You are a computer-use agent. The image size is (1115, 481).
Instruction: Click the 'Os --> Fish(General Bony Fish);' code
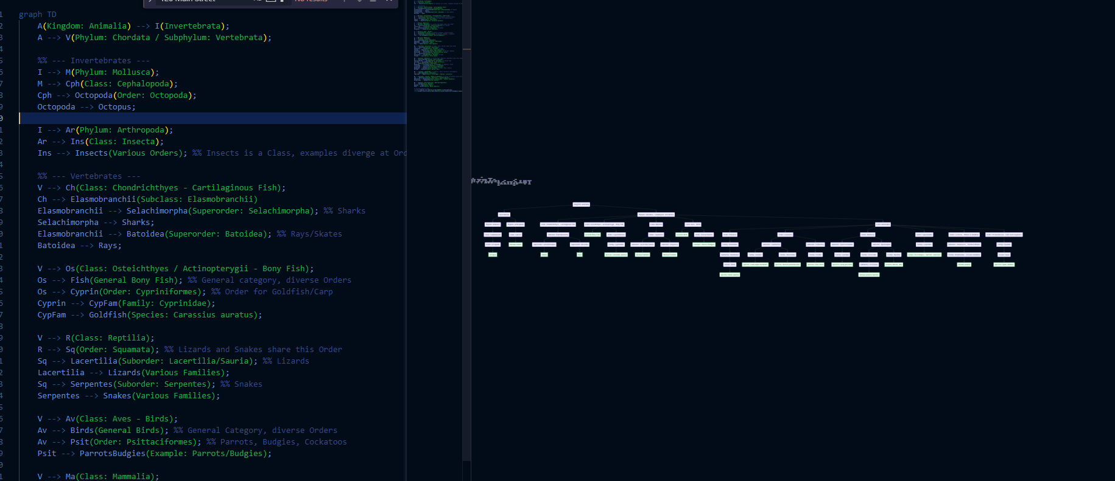(110, 280)
